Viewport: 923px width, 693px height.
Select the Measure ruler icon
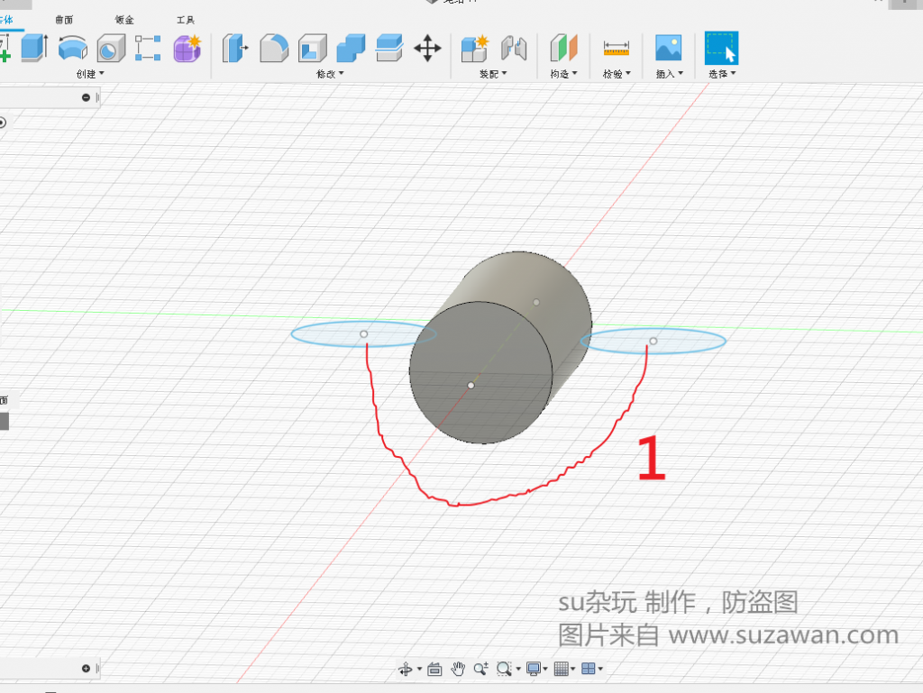click(x=617, y=49)
